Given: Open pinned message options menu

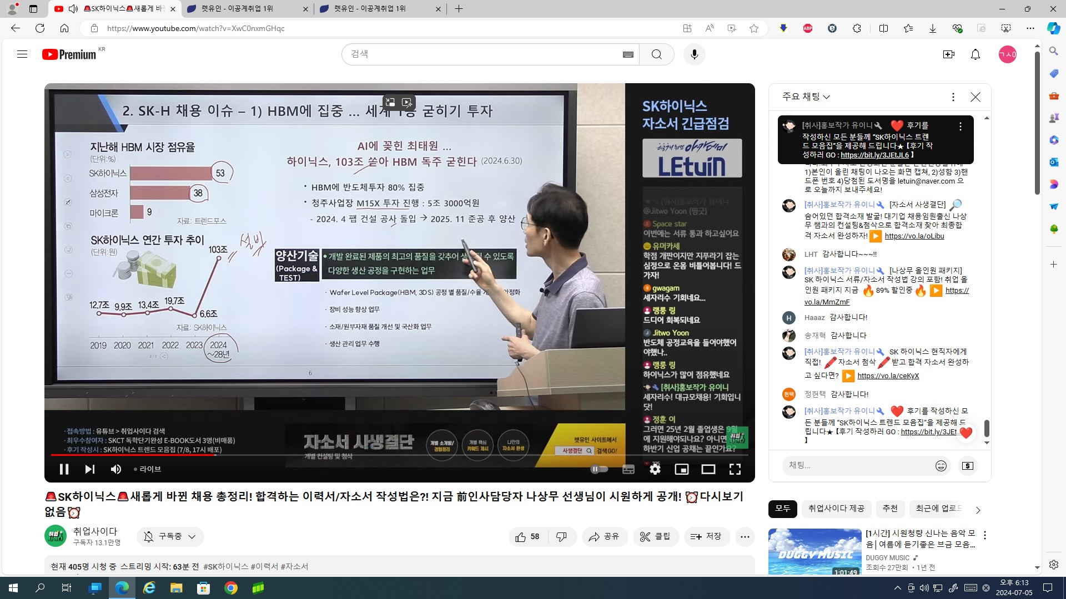Looking at the screenshot, I should [x=961, y=126].
